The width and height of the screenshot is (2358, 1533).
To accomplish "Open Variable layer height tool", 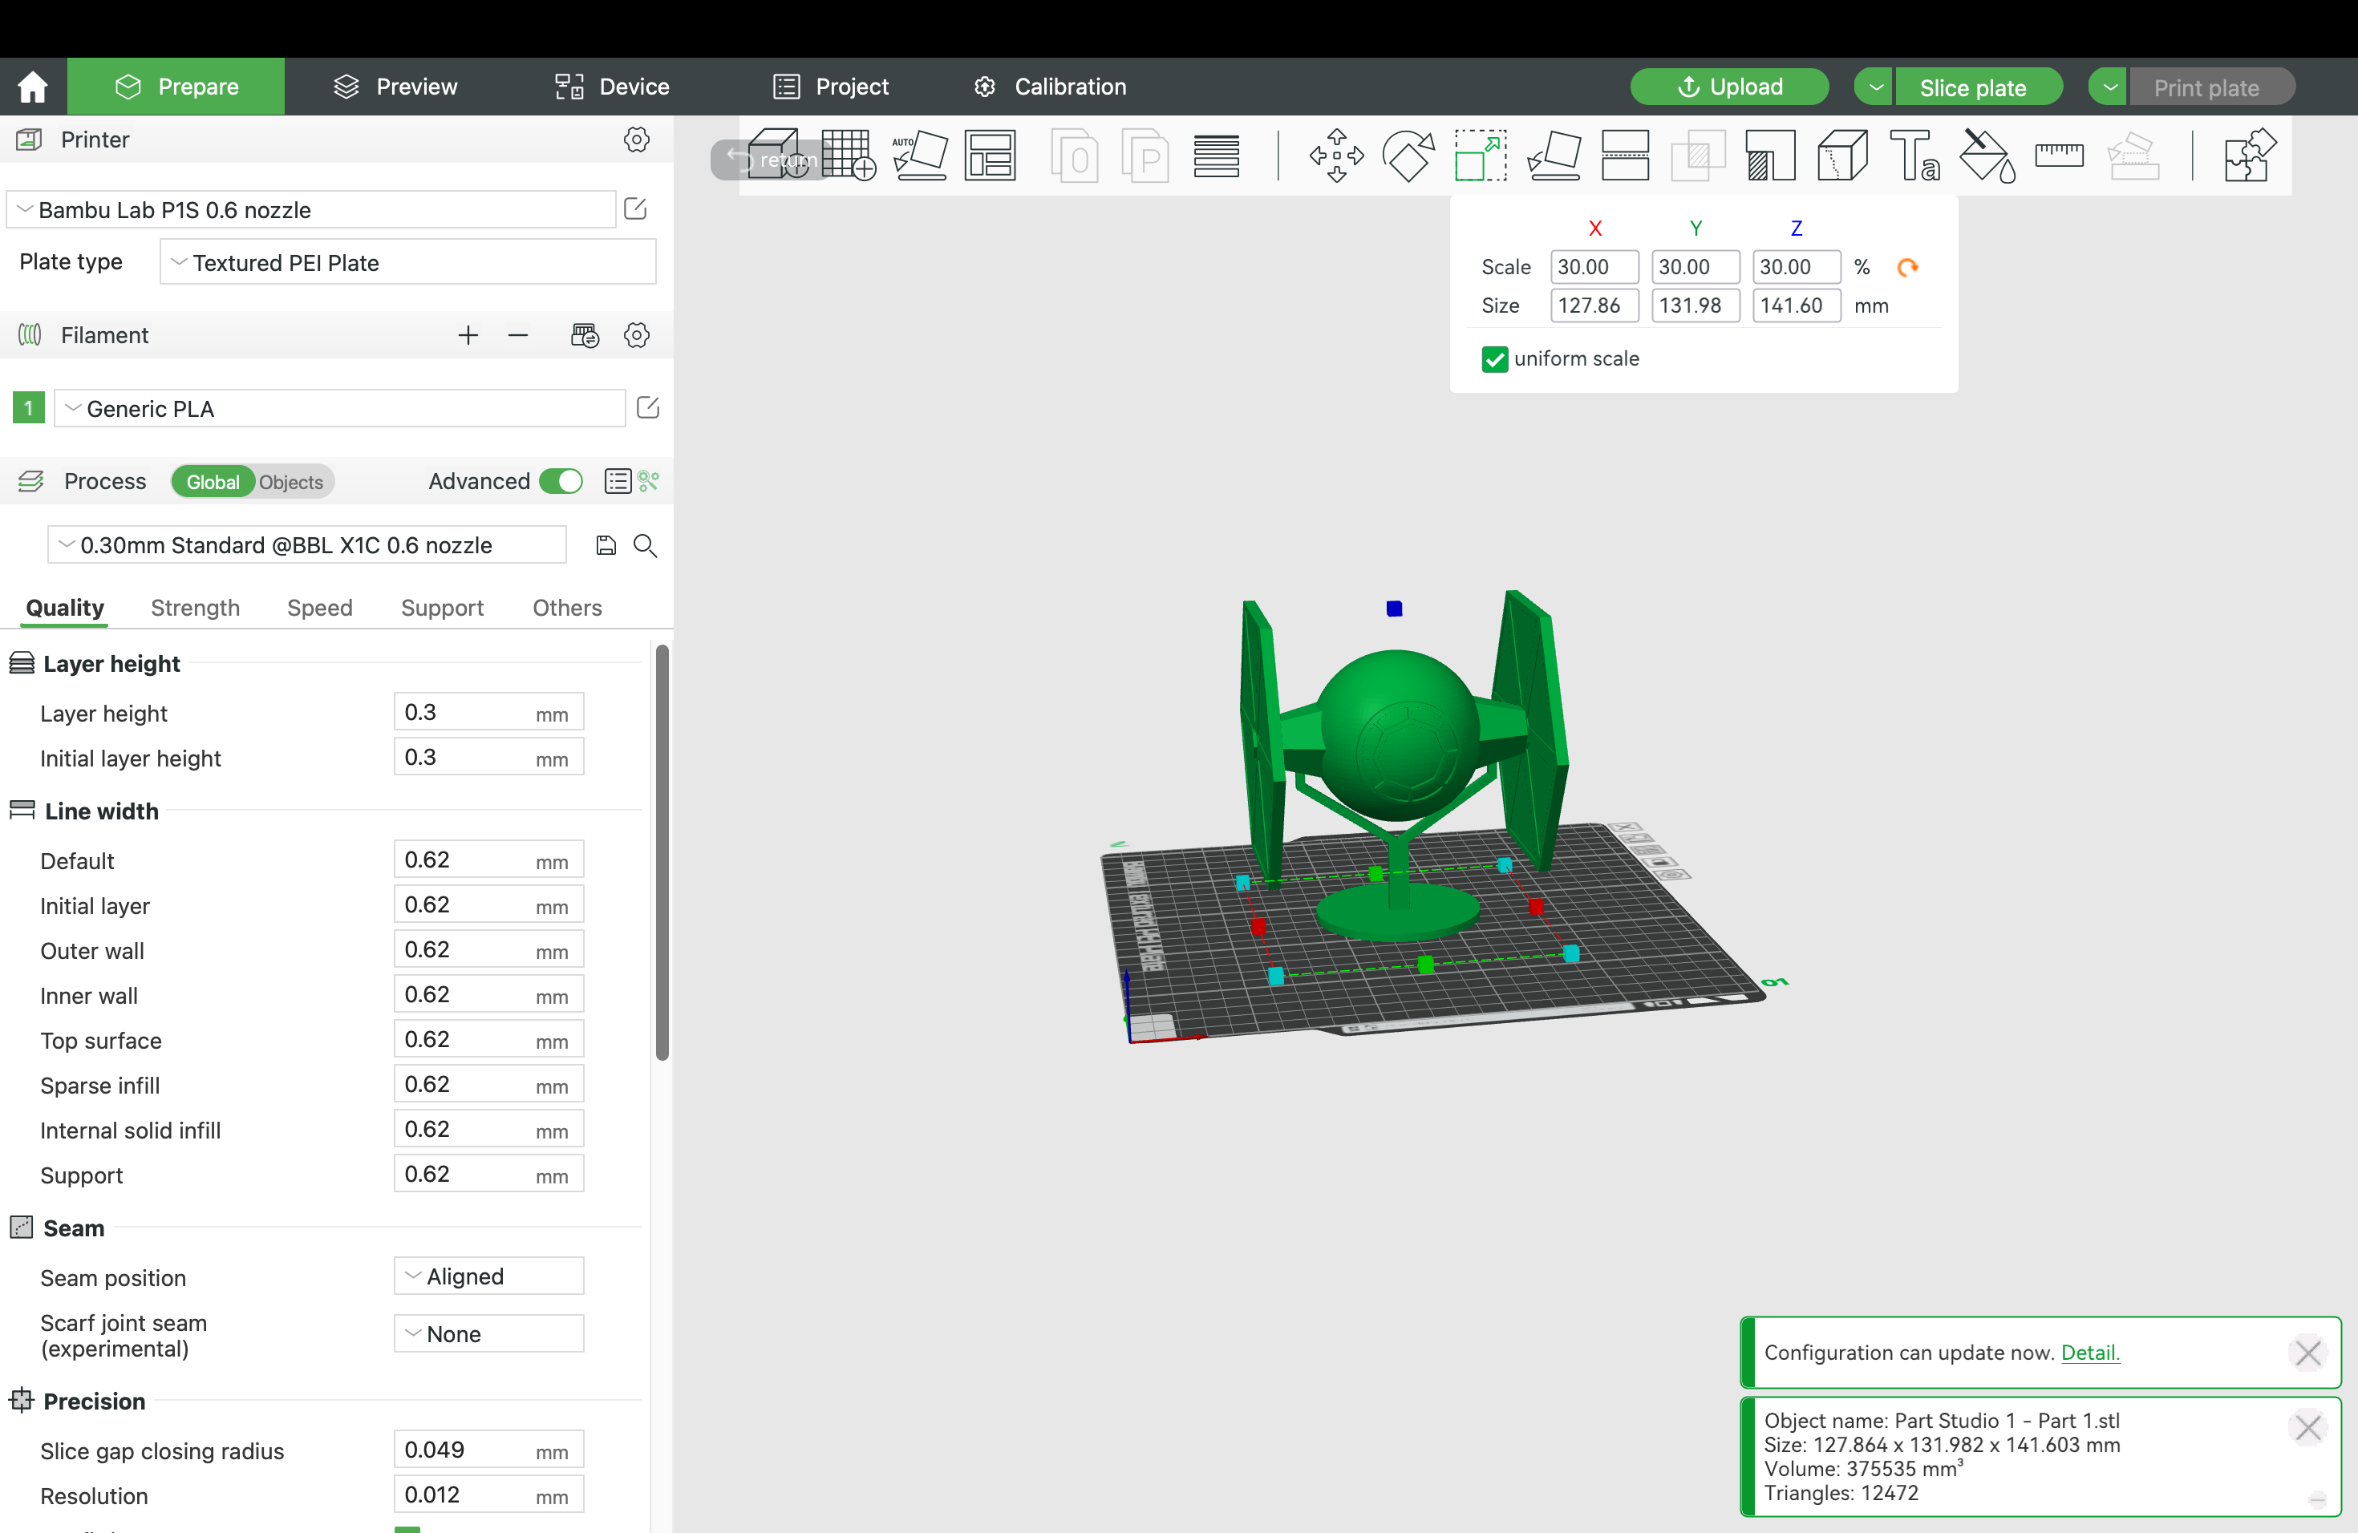I will coord(1217,156).
